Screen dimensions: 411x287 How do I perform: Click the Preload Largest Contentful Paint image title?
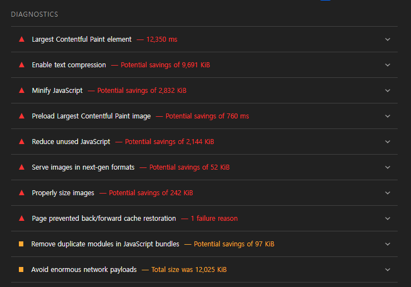click(x=91, y=116)
